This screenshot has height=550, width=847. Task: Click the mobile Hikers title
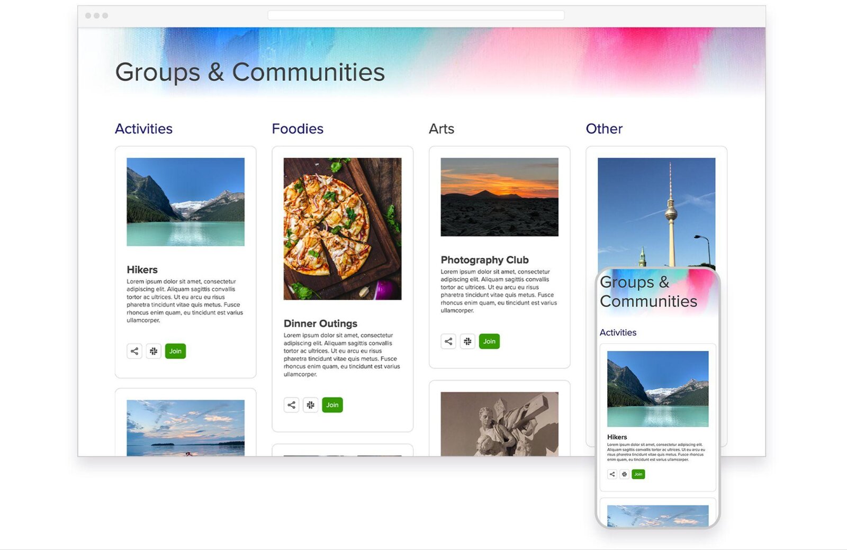click(617, 437)
